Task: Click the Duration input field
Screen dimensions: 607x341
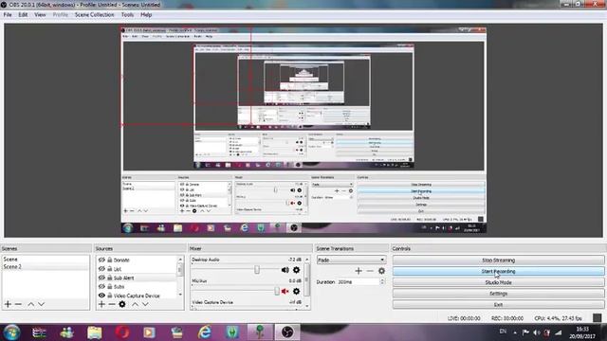Action: tap(359, 282)
